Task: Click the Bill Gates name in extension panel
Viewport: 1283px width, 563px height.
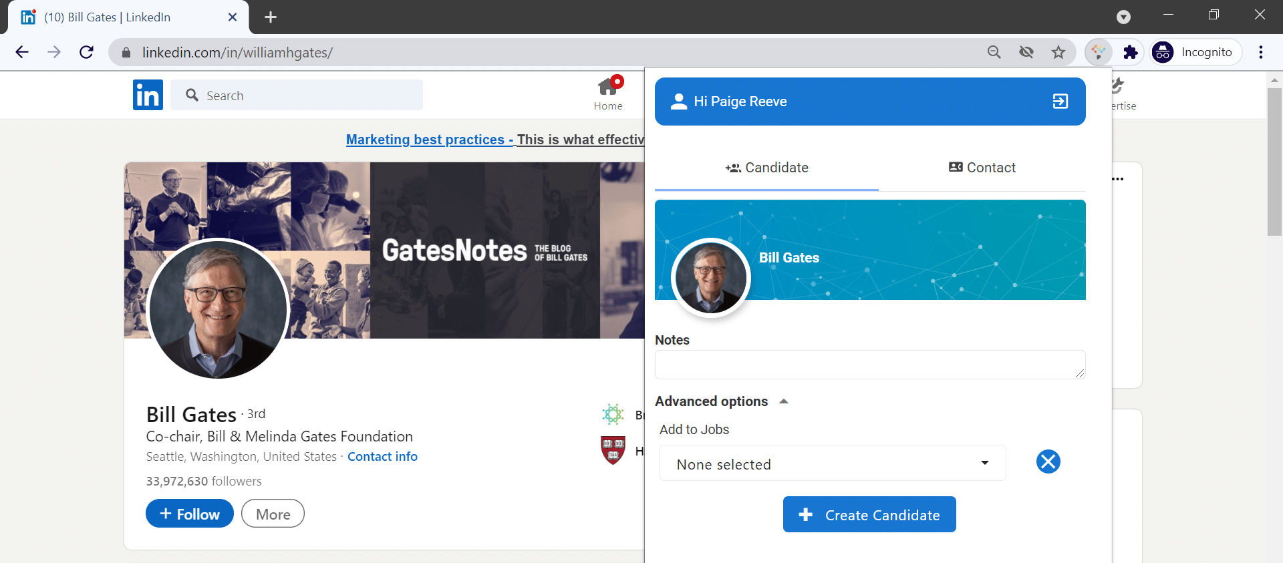Action: (789, 258)
